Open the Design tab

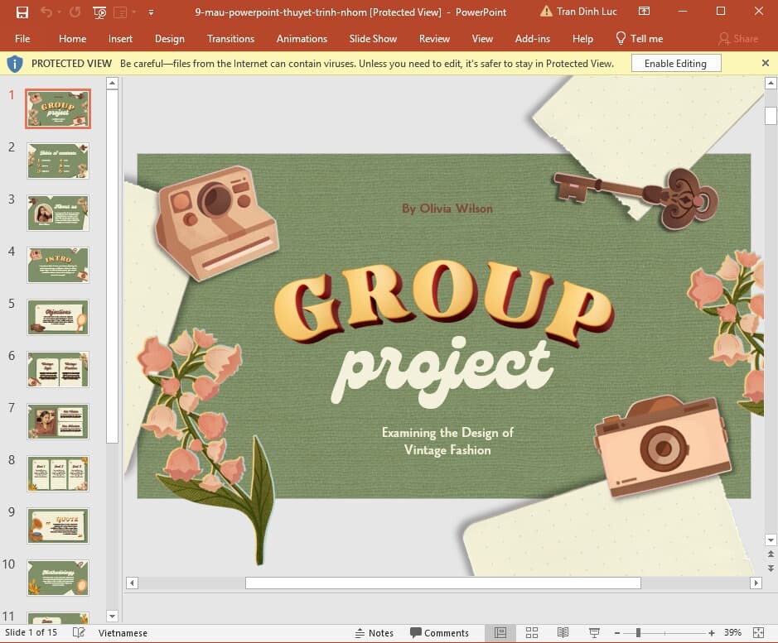170,38
